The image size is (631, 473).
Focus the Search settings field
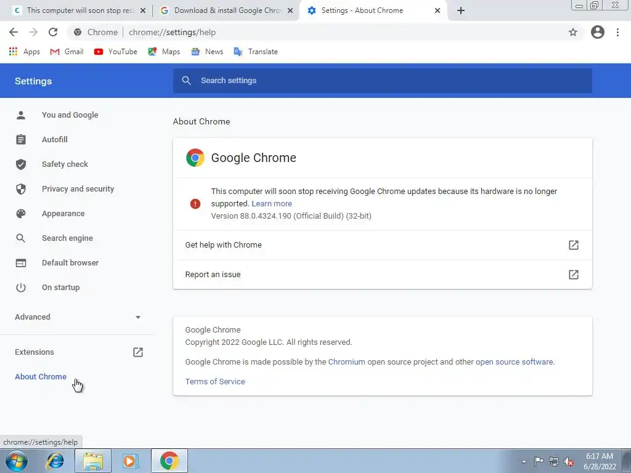click(x=382, y=81)
